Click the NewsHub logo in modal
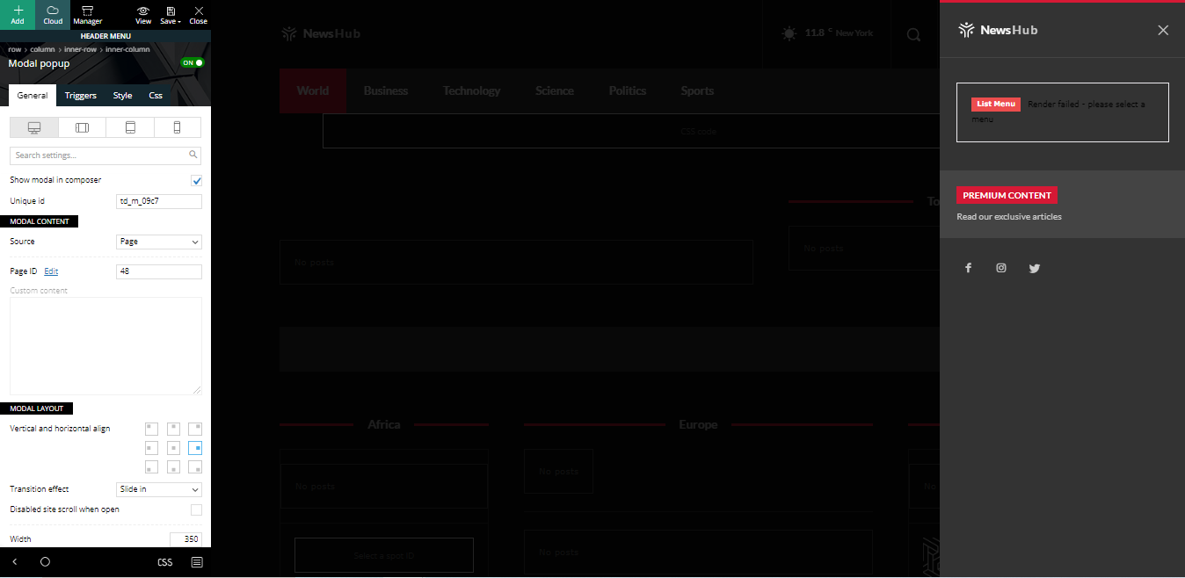This screenshot has height=578, width=1185. coord(998,30)
